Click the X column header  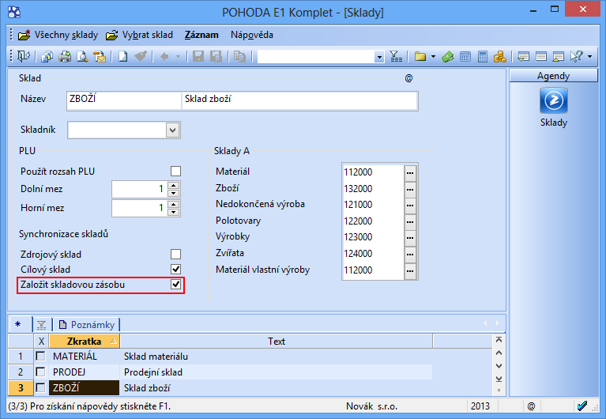click(x=41, y=342)
